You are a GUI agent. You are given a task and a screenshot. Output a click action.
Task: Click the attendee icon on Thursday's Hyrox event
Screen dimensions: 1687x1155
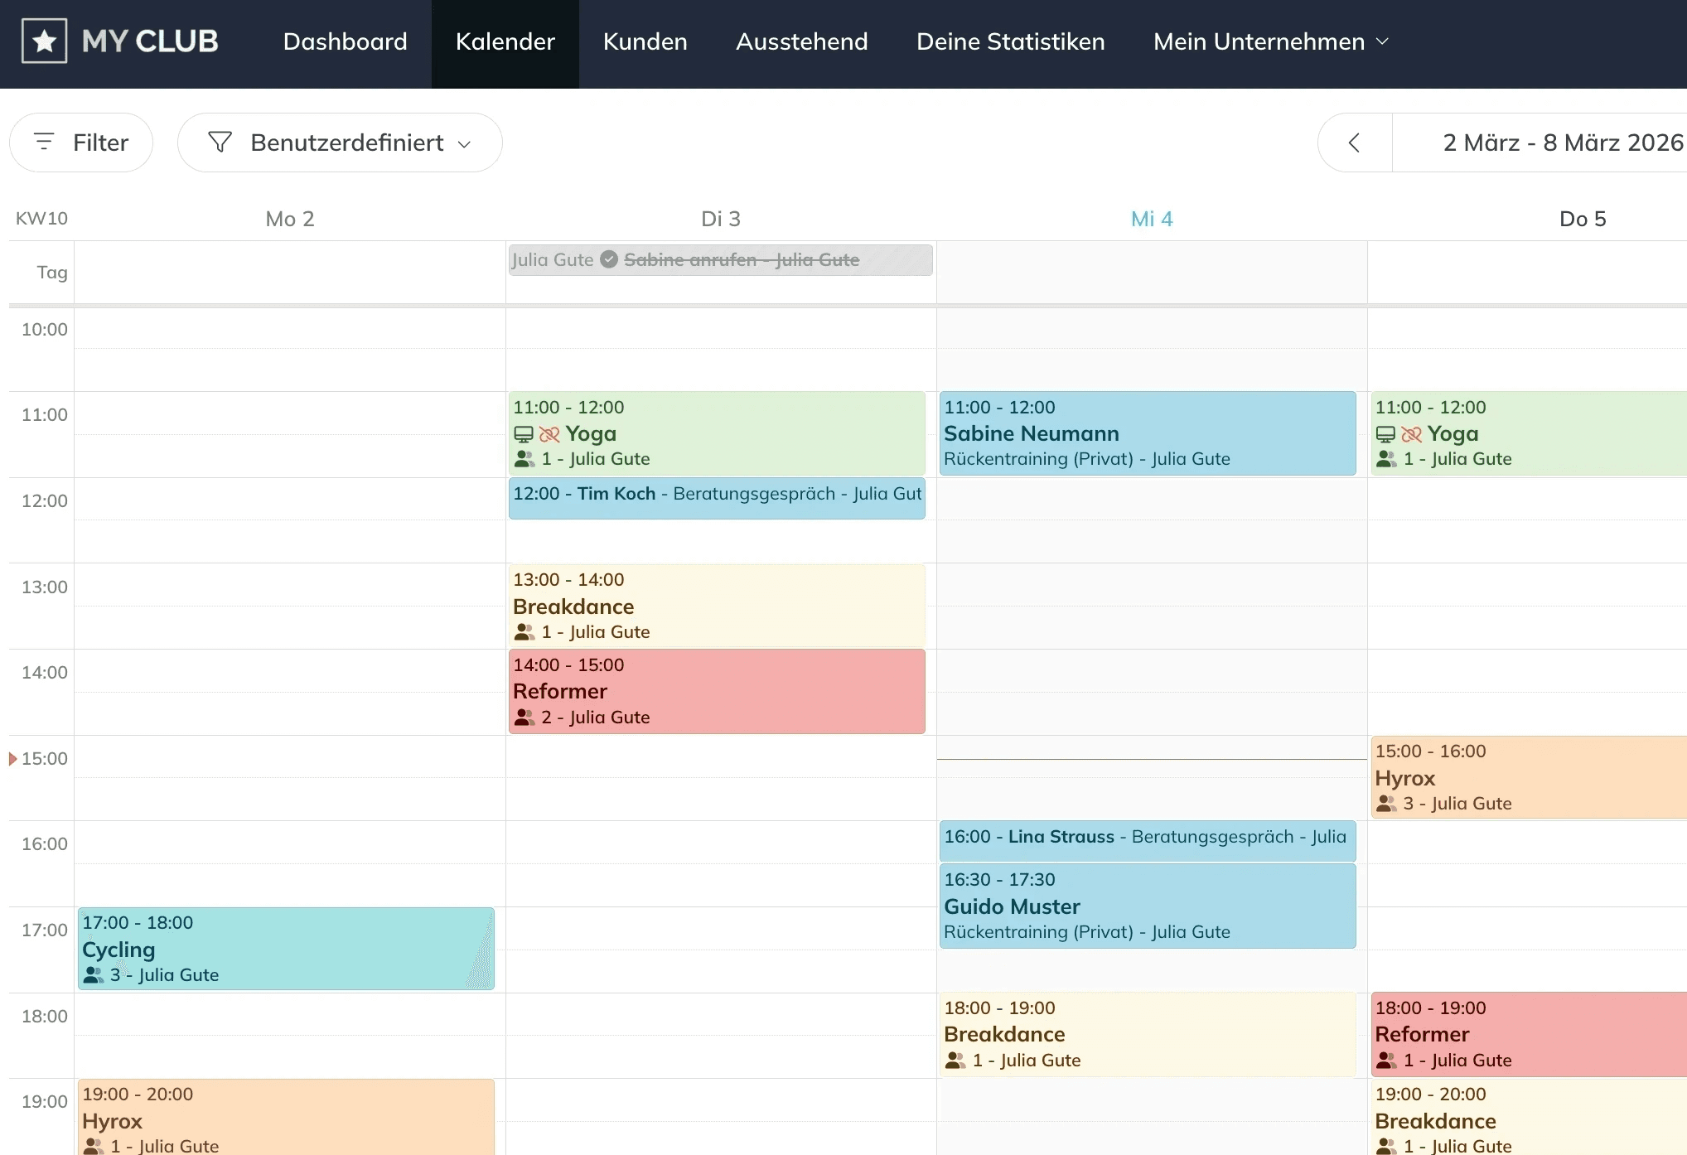(1387, 803)
